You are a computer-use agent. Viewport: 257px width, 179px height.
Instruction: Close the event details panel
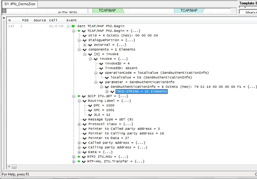[4, 17]
